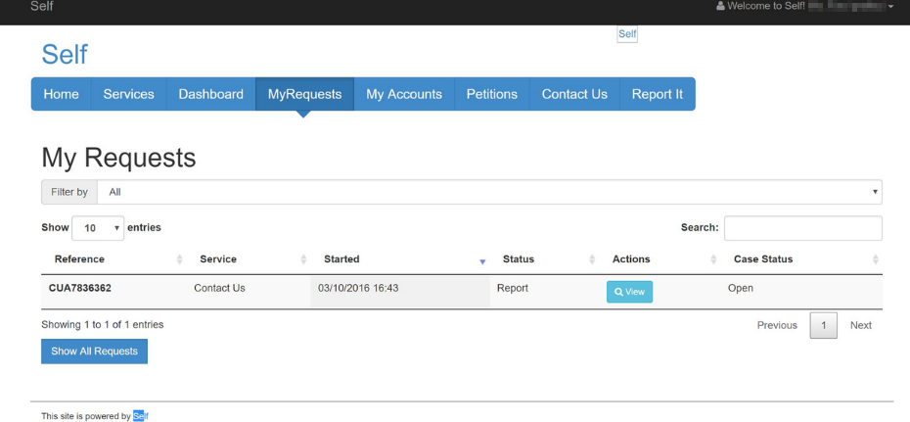Viewport: 910px width, 422px height.
Task: Click the Self link in footer
Action: coord(141,415)
